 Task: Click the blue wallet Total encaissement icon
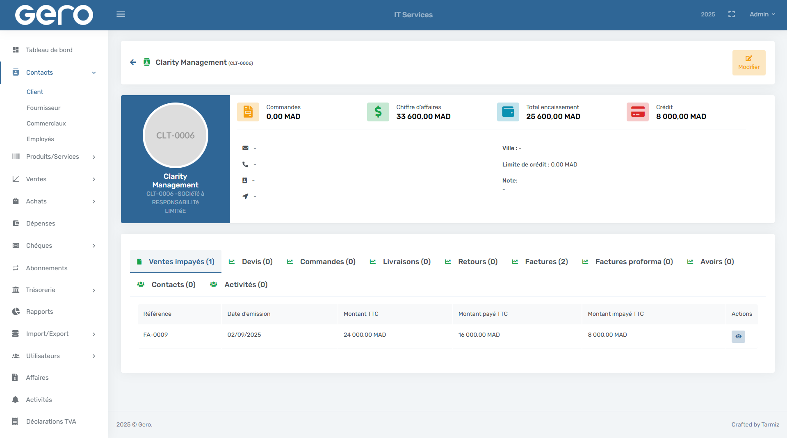(x=508, y=112)
